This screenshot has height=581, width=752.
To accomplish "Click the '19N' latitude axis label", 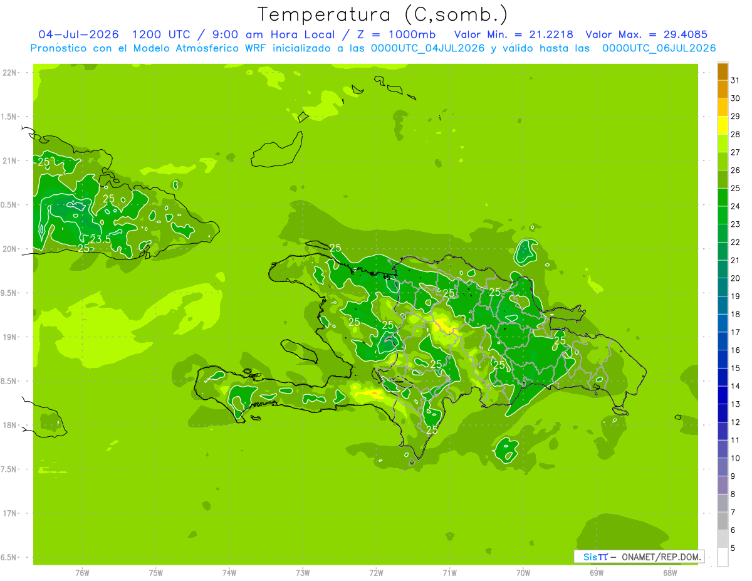I will (9, 337).
